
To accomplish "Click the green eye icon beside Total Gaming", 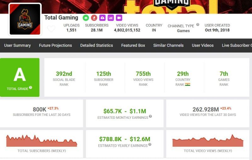I will click(86, 18).
